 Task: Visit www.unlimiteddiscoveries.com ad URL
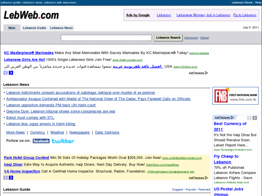point(182,158)
